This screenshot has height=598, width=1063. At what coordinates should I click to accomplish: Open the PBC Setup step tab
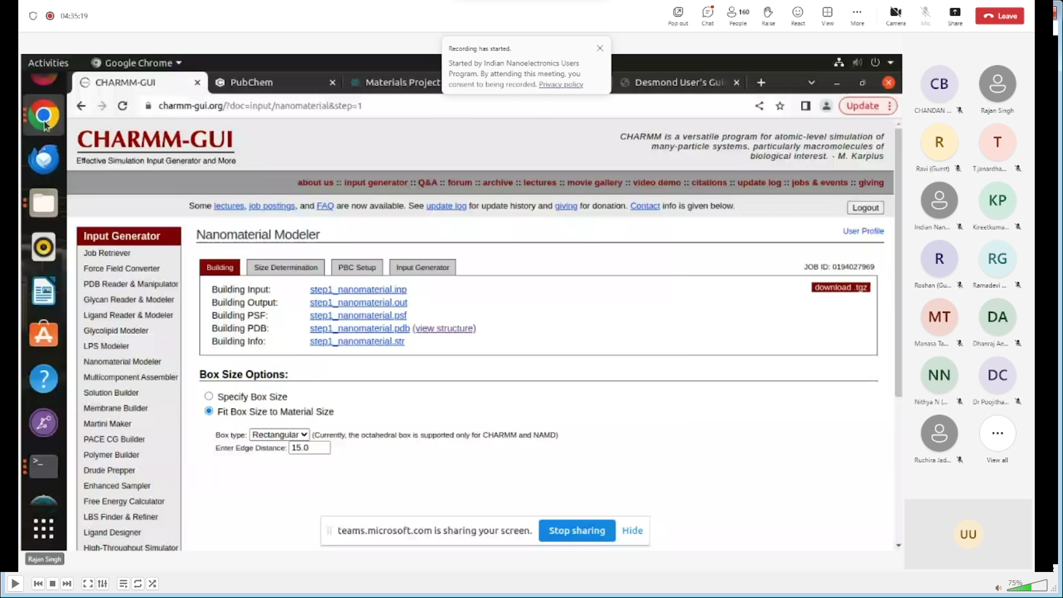357,267
